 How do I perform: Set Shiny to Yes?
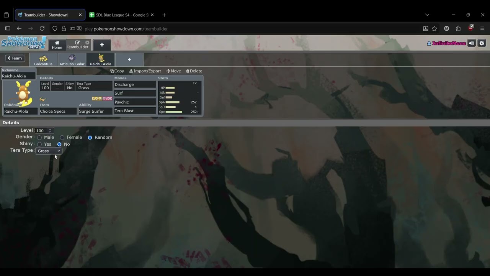[39, 145]
